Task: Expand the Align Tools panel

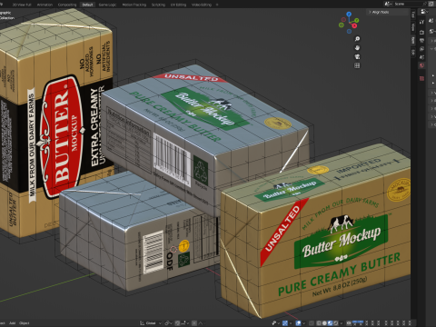Action: [387, 12]
